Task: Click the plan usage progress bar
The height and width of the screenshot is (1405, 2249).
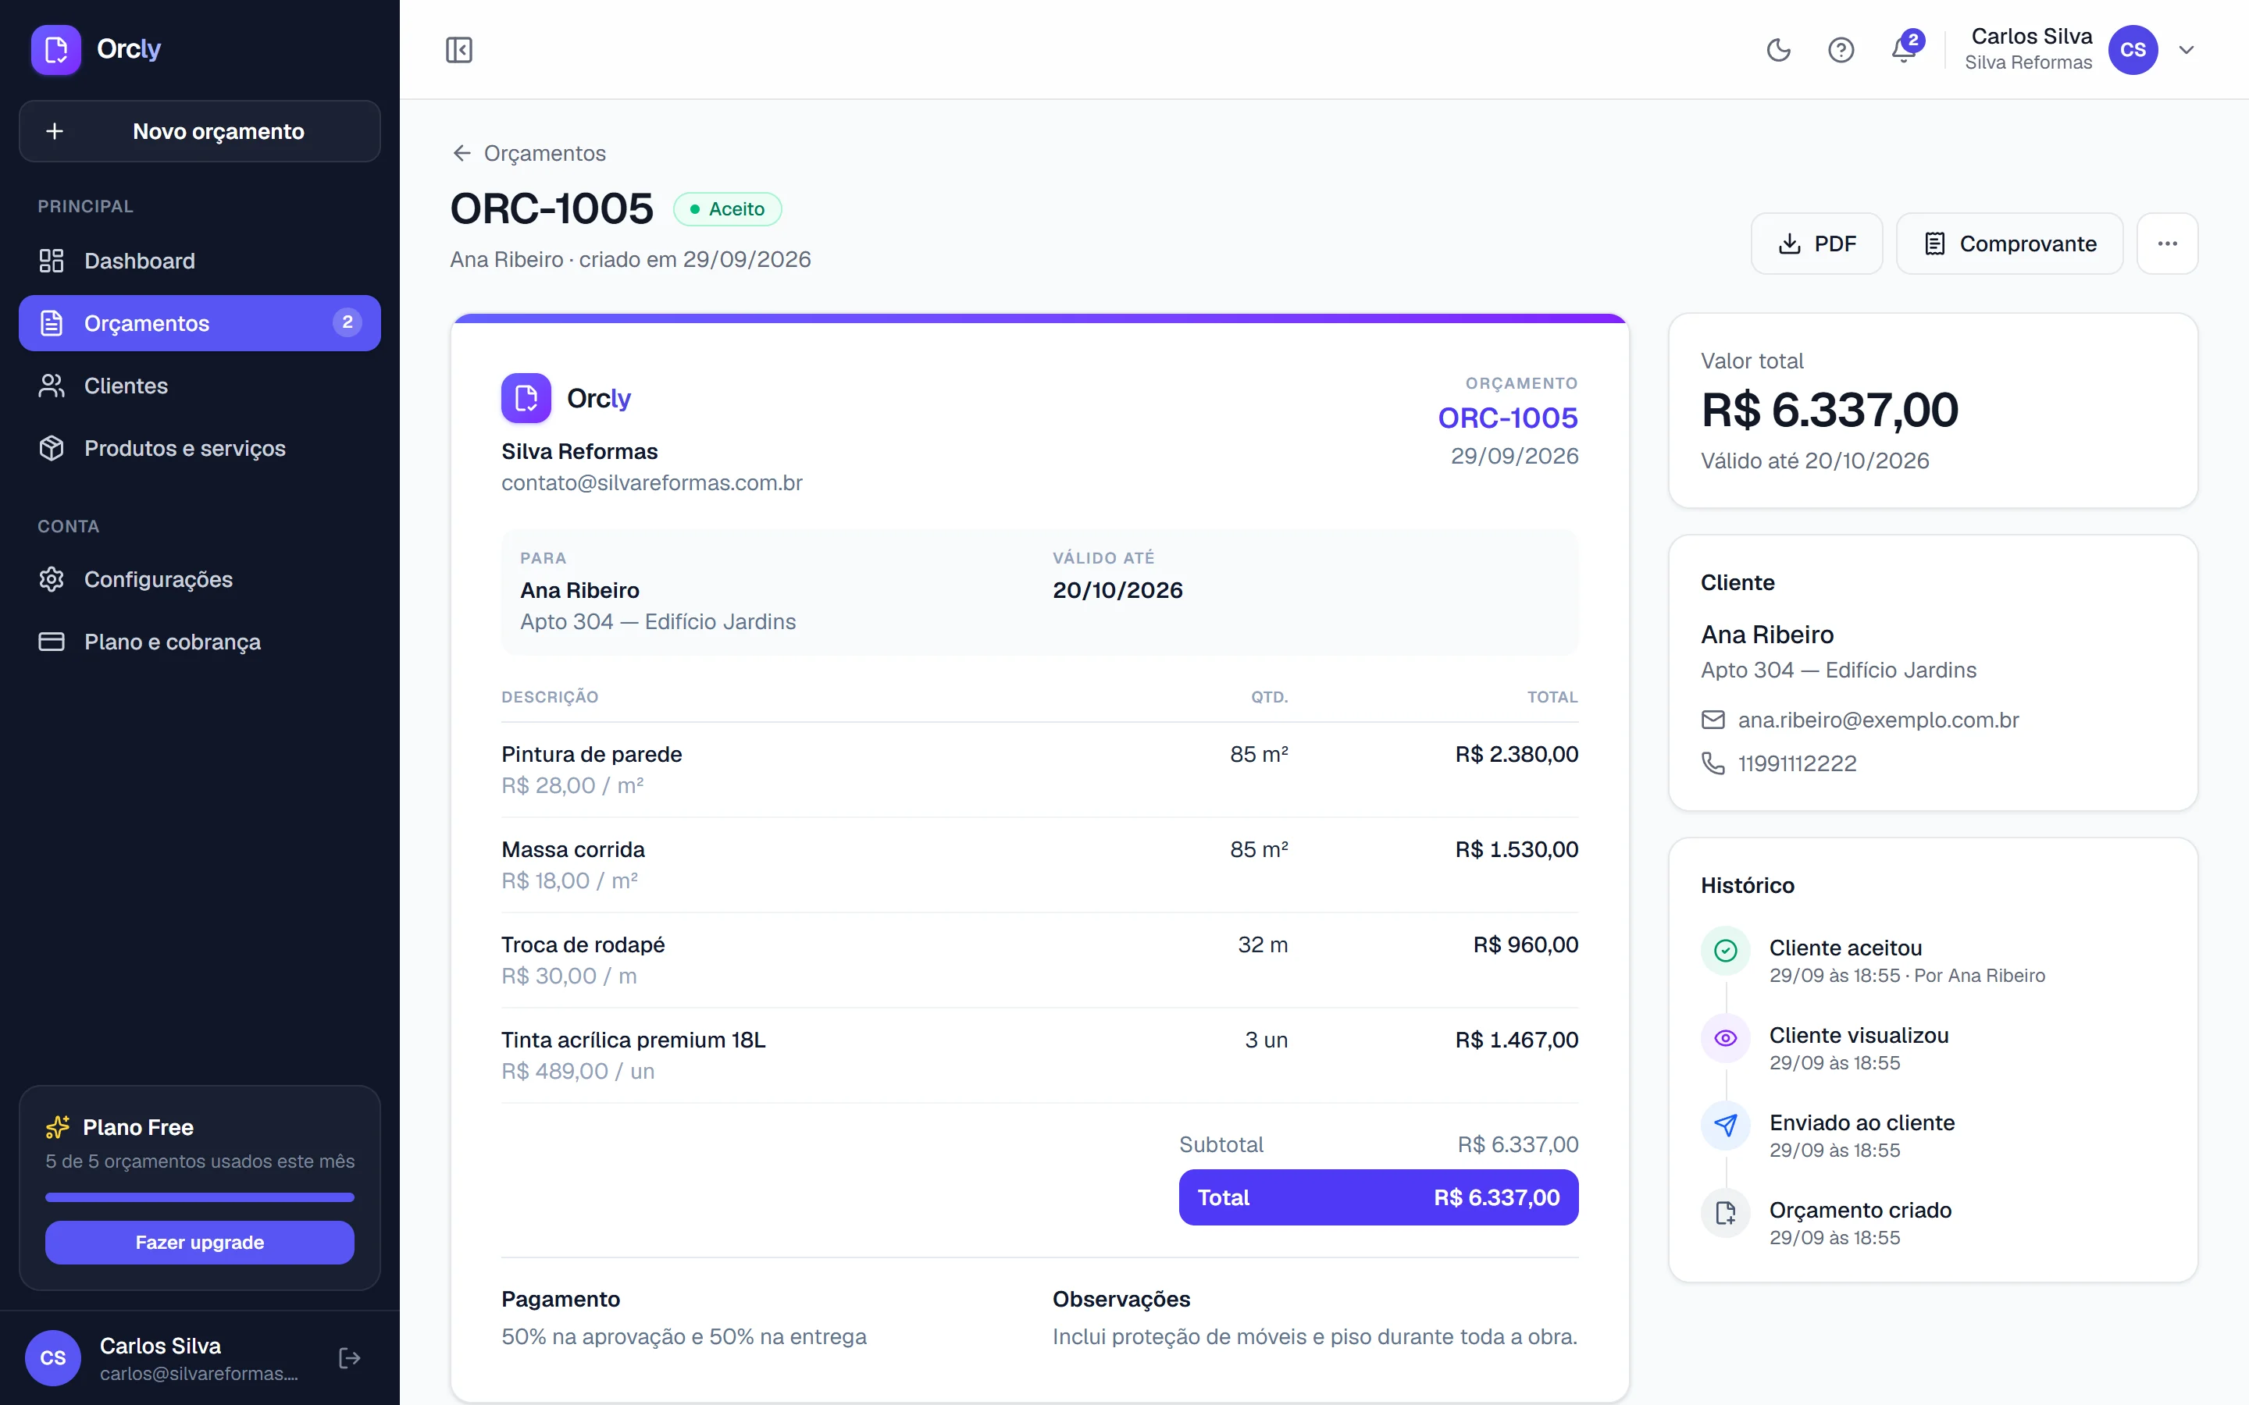Action: [200, 1197]
